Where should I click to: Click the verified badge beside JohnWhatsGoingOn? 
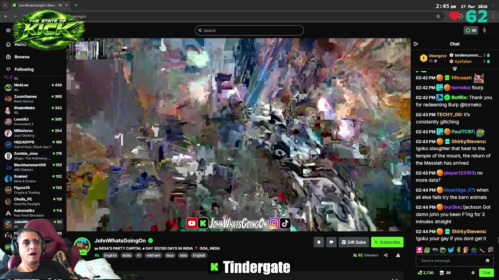pos(150,241)
